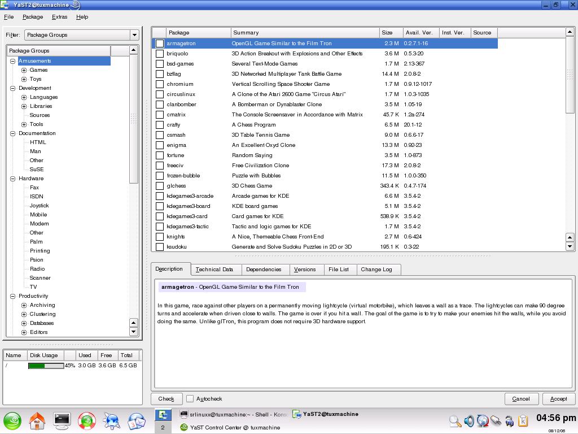Collapse the Amusements tree group

click(12, 61)
